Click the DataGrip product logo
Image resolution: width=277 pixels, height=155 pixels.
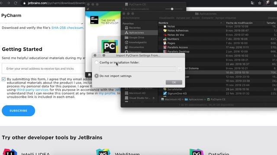click(x=196, y=152)
